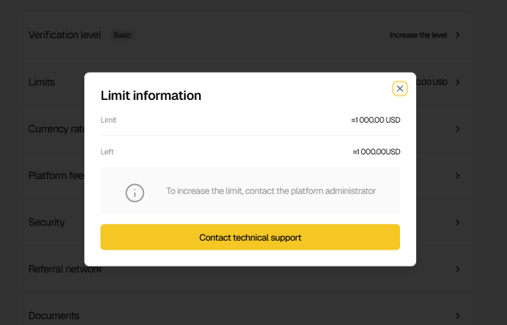Click the info circle icon in the notice
Screen dimensions: 507x325
[x=135, y=192]
